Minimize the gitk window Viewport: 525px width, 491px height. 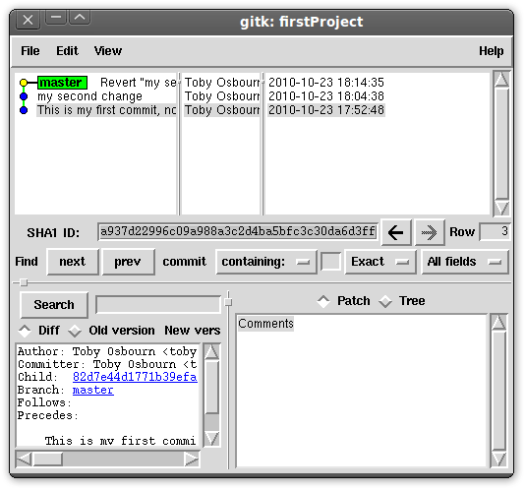[56, 17]
